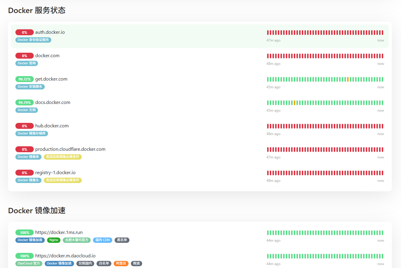Open the docker.com monitor link
This screenshot has width=401, height=268.
(x=47, y=56)
